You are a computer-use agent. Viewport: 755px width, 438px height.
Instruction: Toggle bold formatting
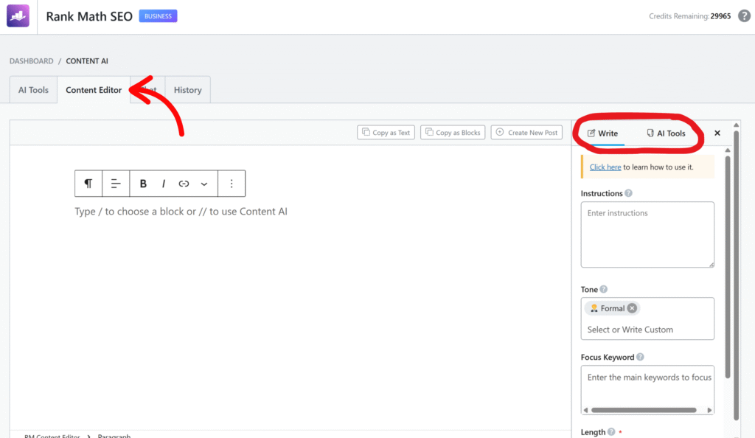[x=143, y=184]
